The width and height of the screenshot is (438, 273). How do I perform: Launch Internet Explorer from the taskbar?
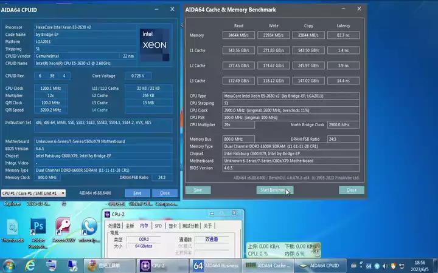point(30,266)
